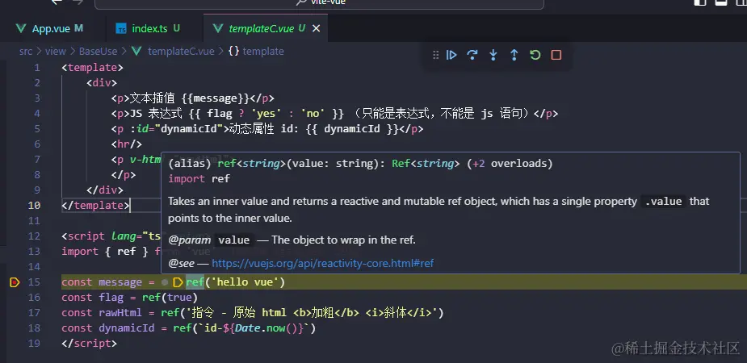Click line number 16 in gutter

tap(34, 298)
